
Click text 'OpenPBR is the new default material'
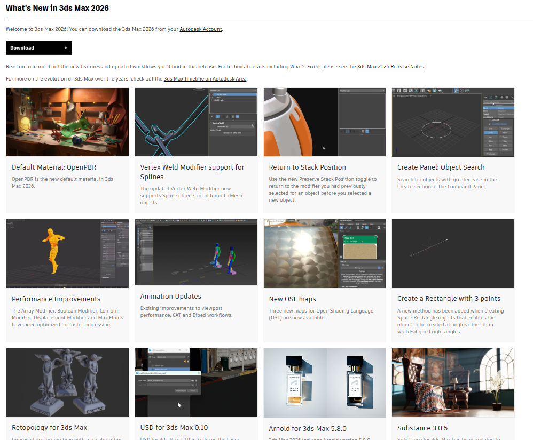coord(54,179)
